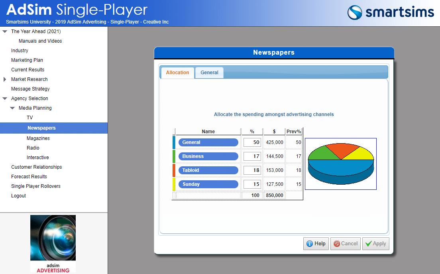440x274 pixels.
Task: Click the Sunday channel name button
Action: click(x=208, y=184)
